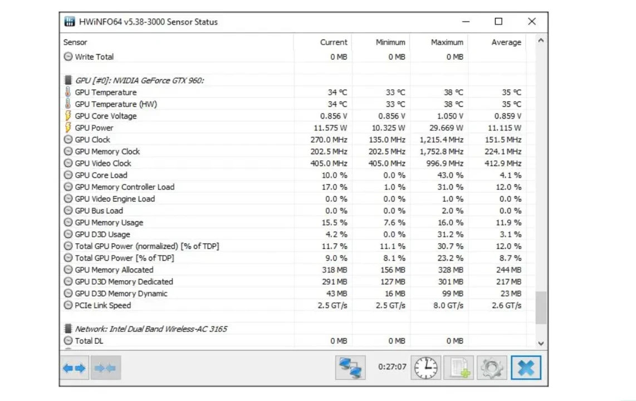Click the chip icon beside Network header

click(68, 329)
